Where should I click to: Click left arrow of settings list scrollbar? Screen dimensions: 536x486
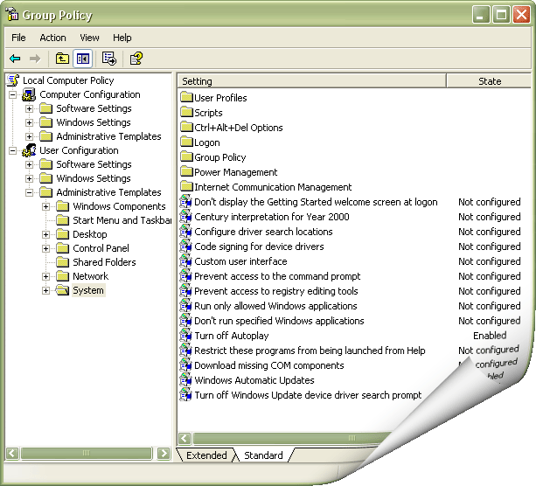tap(184, 438)
